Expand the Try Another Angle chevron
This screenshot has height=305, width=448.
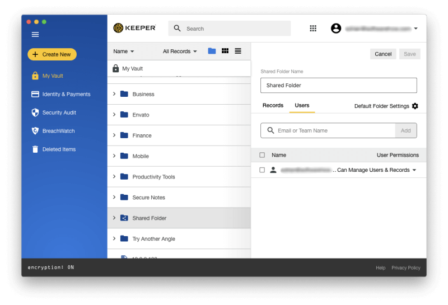pyautogui.click(x=114, y=238)
